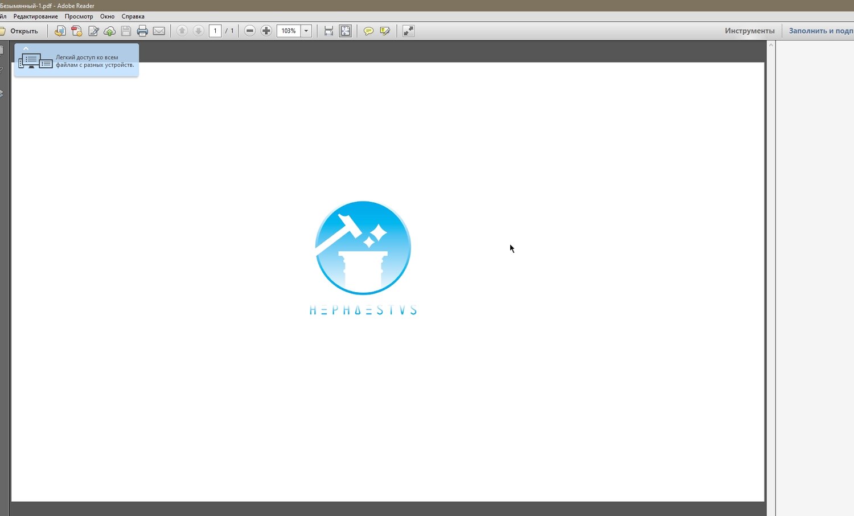Zoom in with the plus button
The image size is (854, 516).
266,31
